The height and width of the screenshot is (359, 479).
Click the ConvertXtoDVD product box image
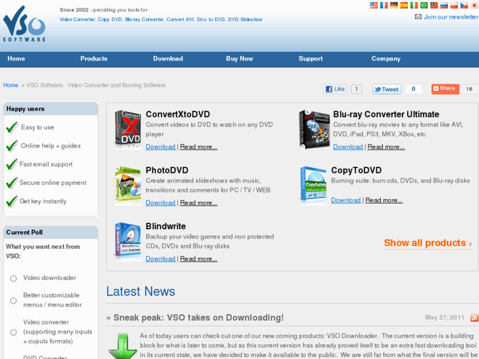pos(127,130)
